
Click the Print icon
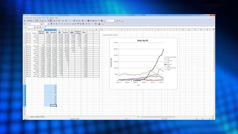[43, 21]
